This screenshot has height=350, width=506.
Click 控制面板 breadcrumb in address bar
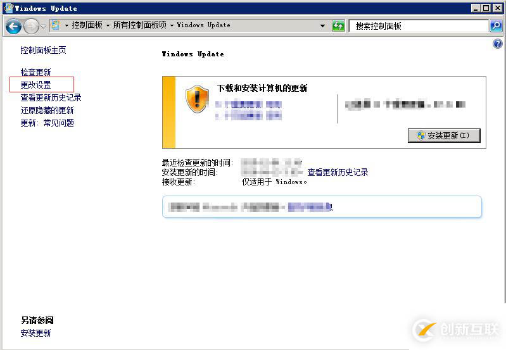[x=87, y=25]
